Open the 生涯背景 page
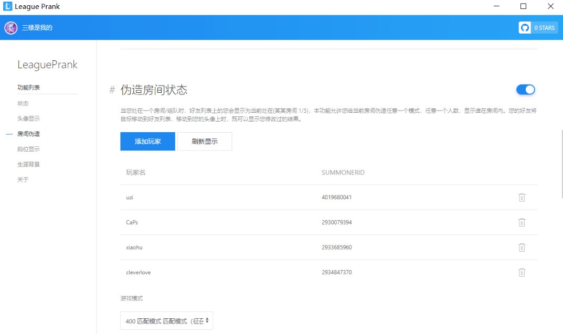 (27, 164)
